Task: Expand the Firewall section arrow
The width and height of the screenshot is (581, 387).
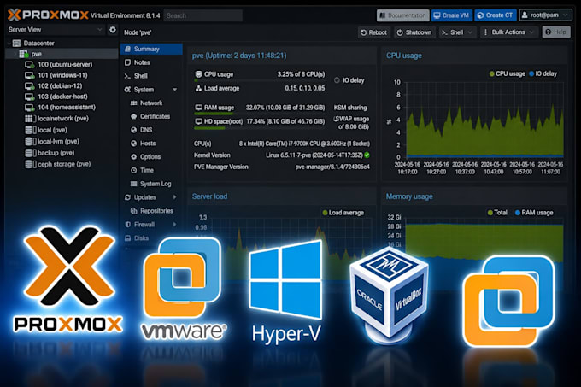Action: [174, 225]
